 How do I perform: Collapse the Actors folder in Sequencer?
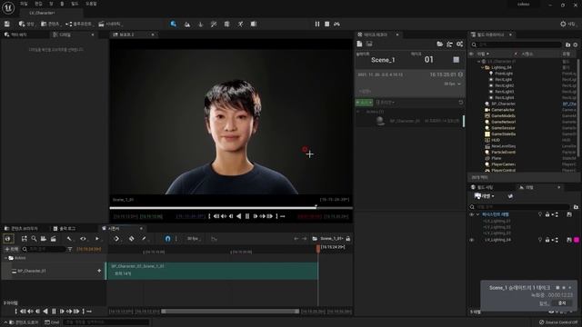(5, 258)
